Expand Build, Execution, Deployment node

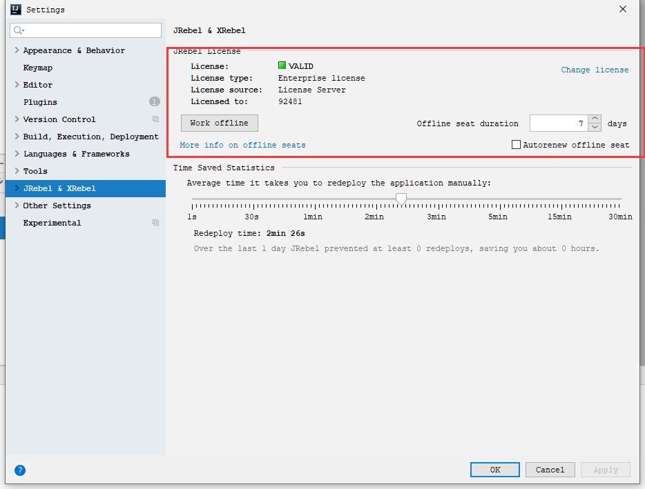click(x=17, y=137)
